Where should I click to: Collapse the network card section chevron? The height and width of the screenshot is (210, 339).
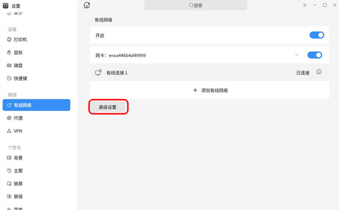[297, 55]
